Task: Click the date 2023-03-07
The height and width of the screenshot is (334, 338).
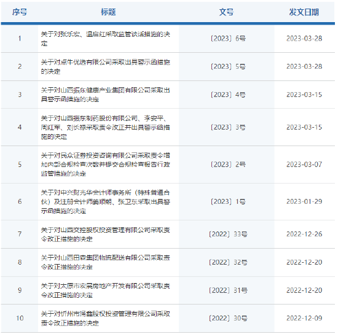Action: click(304, 165)
